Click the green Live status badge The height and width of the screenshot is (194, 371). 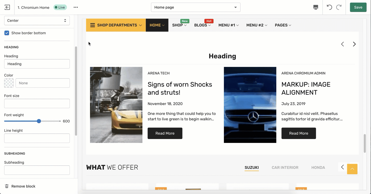[x=60, y=7]
